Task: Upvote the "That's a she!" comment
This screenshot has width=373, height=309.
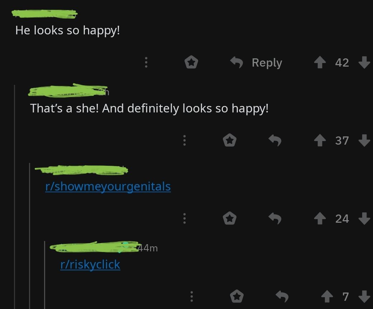Action: click(x=320, y=140)
